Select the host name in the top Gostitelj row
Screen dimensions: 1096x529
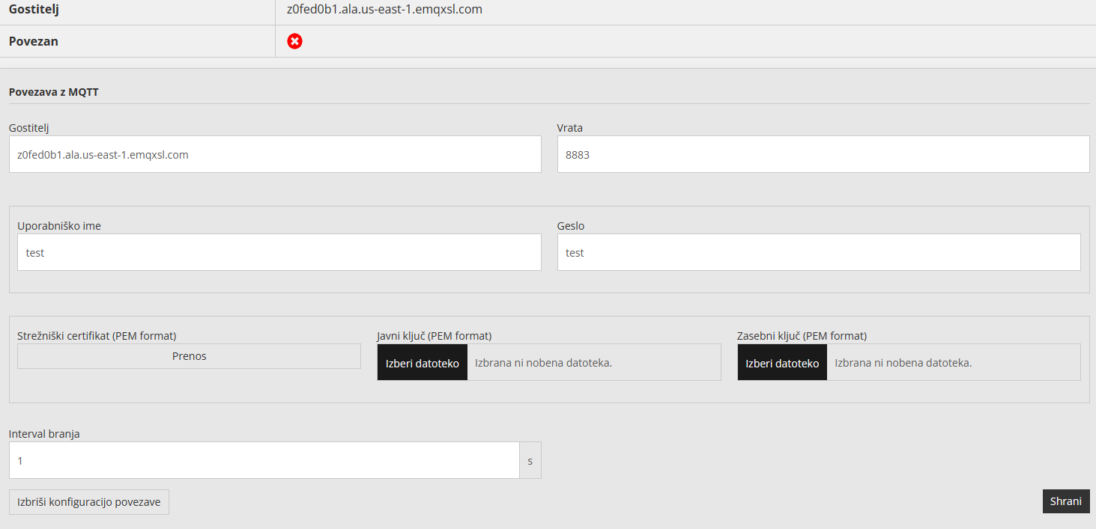(x=384, y=10)
